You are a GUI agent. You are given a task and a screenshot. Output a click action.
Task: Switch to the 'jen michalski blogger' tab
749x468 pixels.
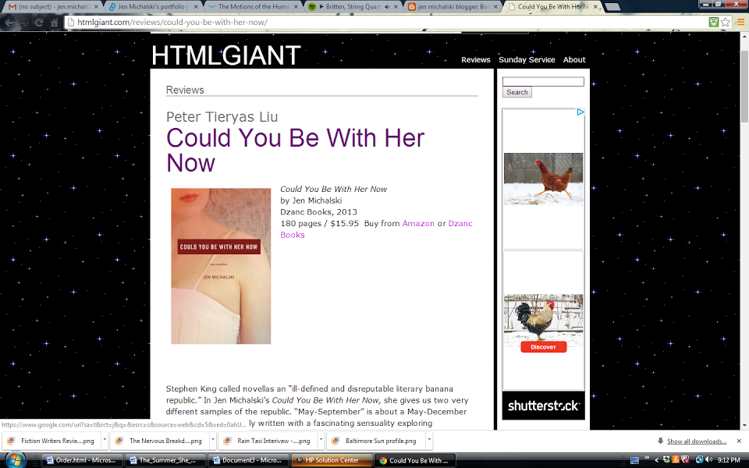click(x=452, y=7)
